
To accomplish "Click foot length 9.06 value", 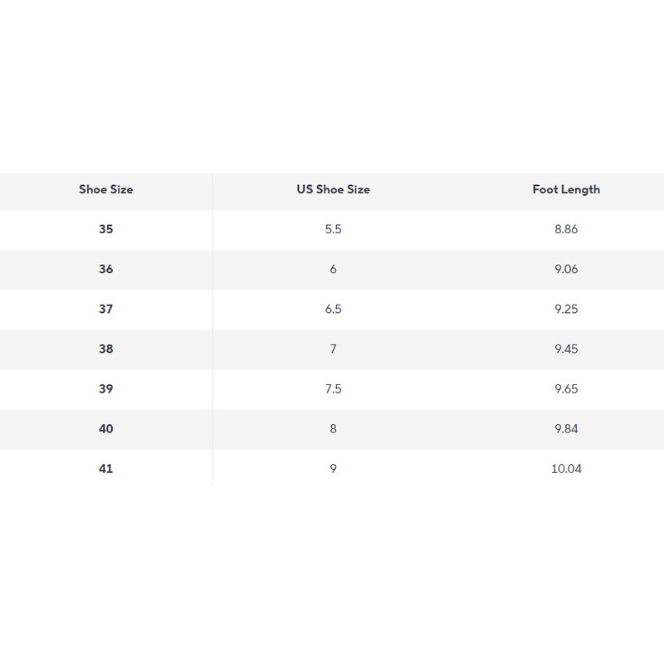I will [566, 269].
